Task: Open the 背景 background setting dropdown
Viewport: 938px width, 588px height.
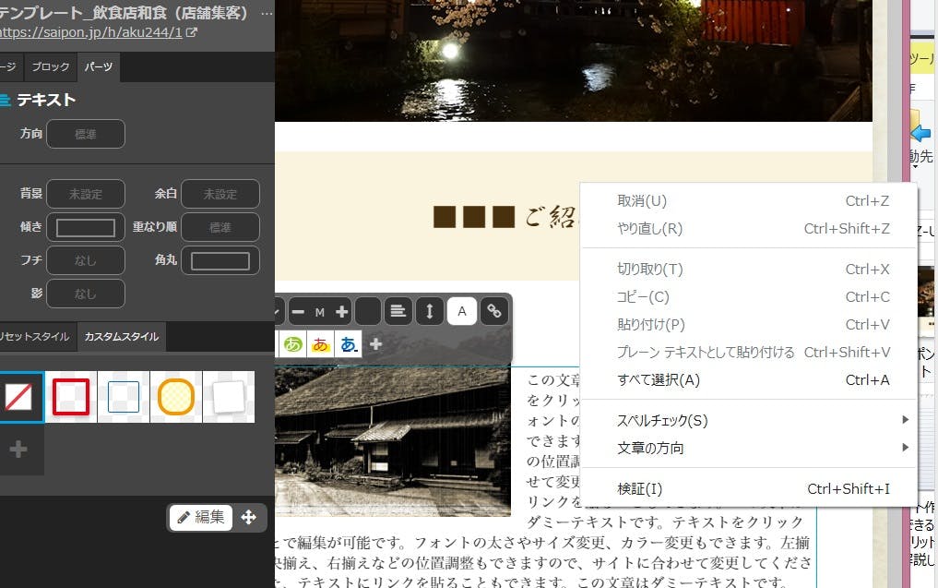Action: [85, 194]
